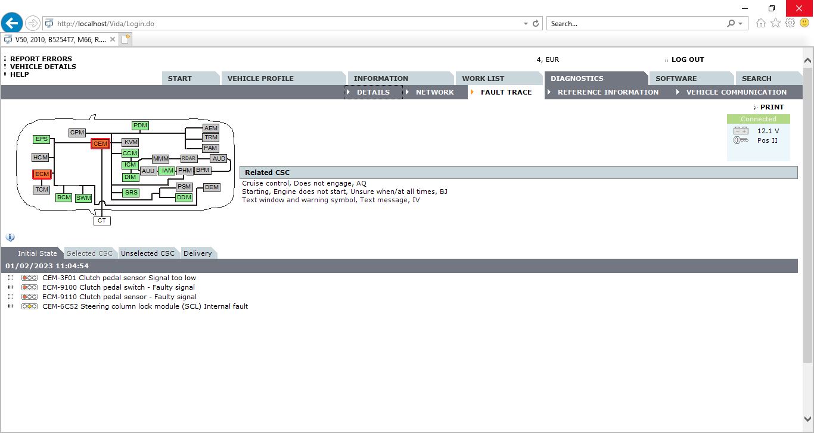Click the blue information icon below diagram
Image resolution: width=814 pixels, height=433 pixels.
click(10, 237)
